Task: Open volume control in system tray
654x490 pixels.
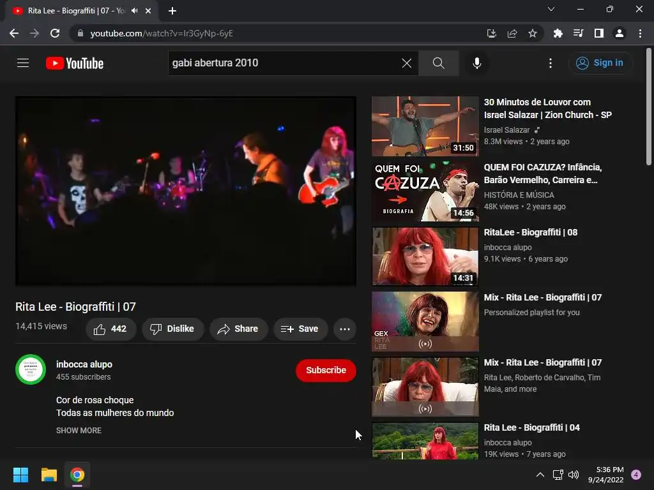Action: [574, 475]
